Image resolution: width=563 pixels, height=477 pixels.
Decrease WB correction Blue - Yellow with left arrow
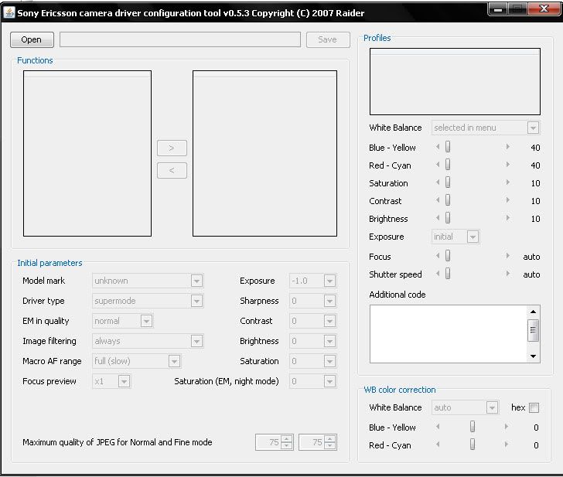point(438,427)
